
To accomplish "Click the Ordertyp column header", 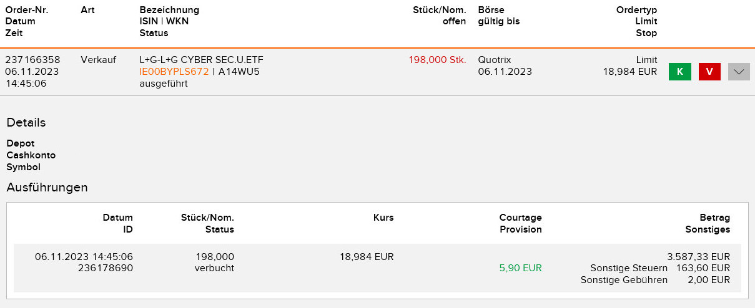I will pos(636,10).
